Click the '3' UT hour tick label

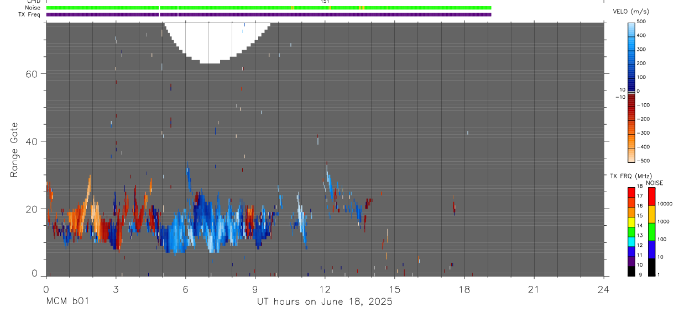pyautogui.click(x=116, y=289)
